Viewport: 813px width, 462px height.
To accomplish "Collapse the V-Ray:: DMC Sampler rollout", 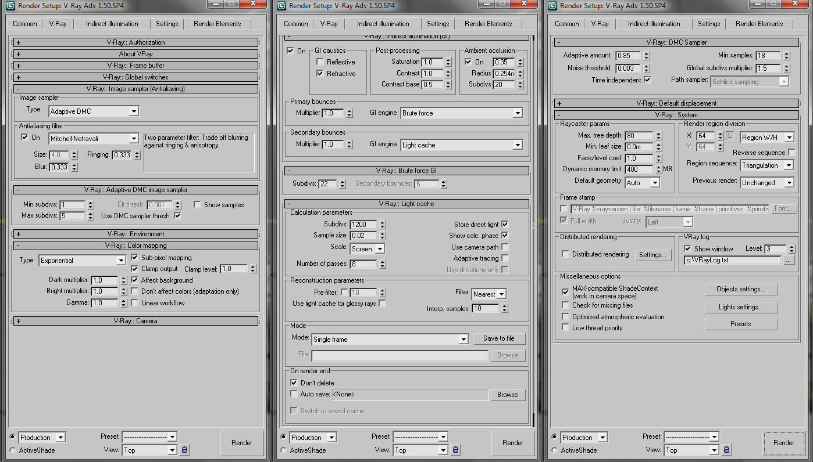I will (676, 42).
